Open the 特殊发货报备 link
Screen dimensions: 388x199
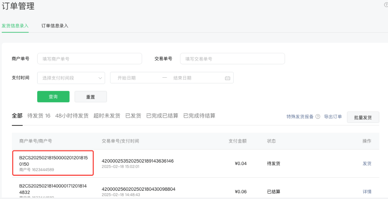click(300, 117)
